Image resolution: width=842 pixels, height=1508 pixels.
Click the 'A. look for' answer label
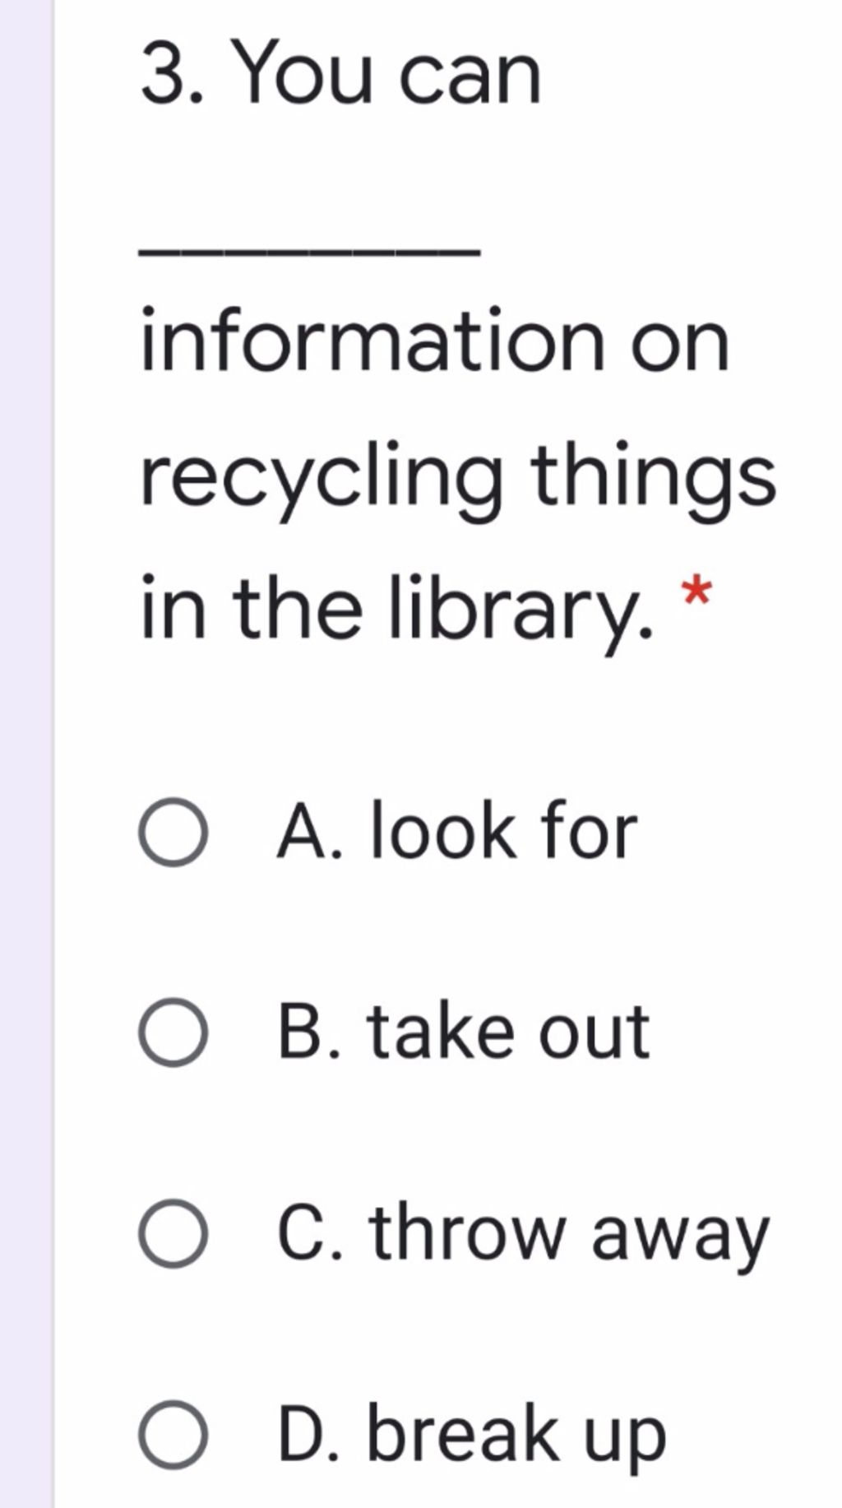[457, 831]
